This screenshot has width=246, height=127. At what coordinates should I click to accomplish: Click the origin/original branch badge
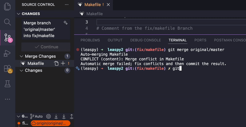click(50, 123)
